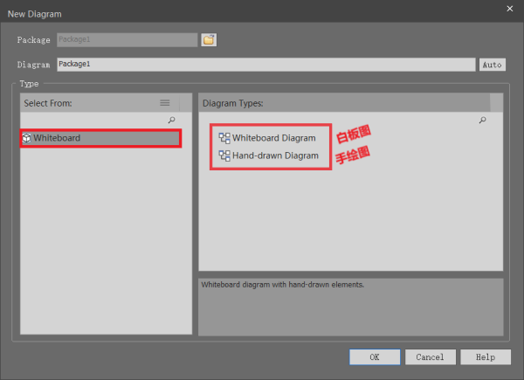Click into the Diagram name field
The image size is (524, 380).
(265, 65)
